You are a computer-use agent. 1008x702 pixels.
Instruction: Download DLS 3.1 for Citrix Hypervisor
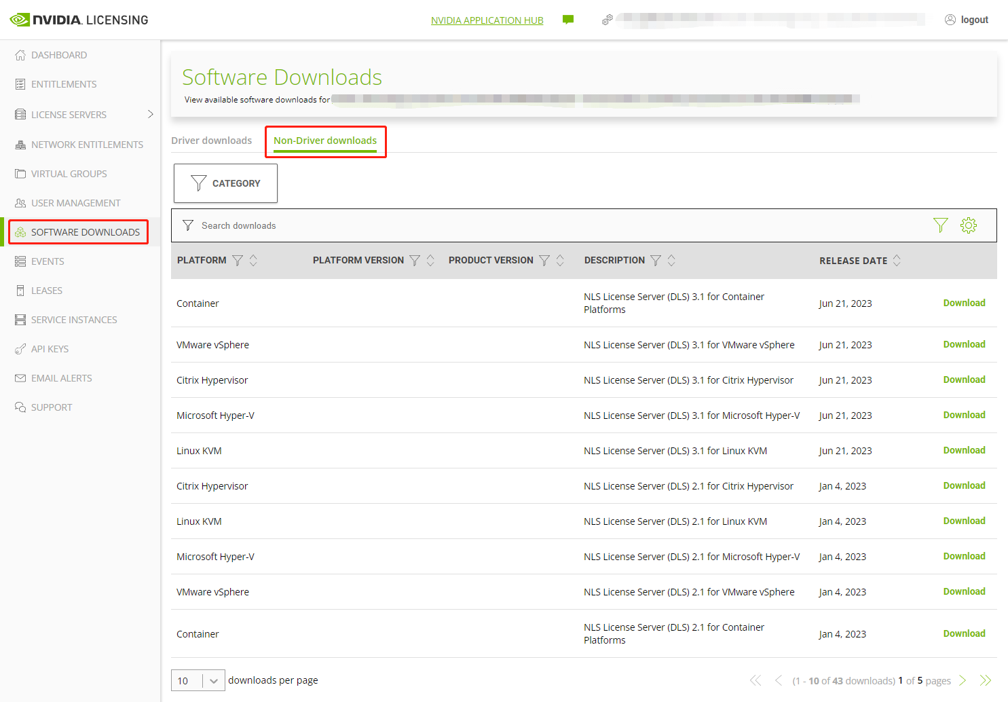pyautogui.click(x=964, y=380)
